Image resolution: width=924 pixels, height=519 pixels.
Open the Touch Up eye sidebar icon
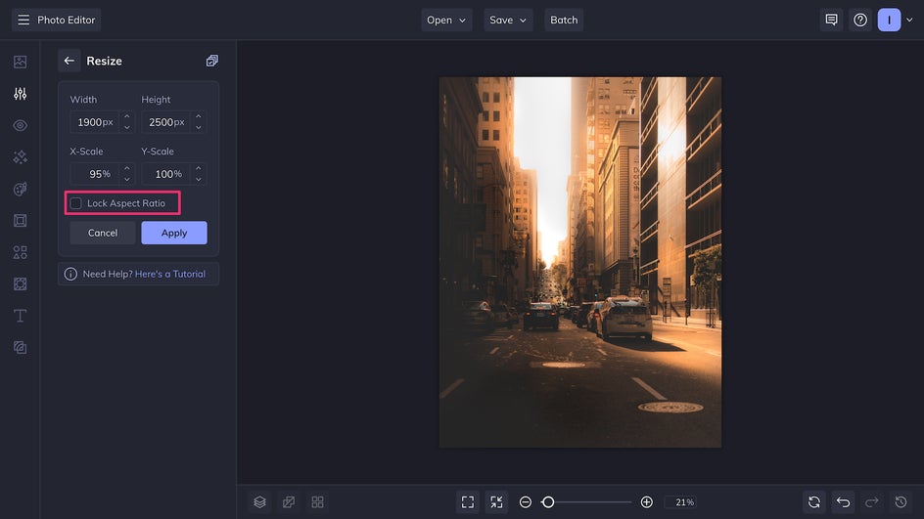pos(20,125)
